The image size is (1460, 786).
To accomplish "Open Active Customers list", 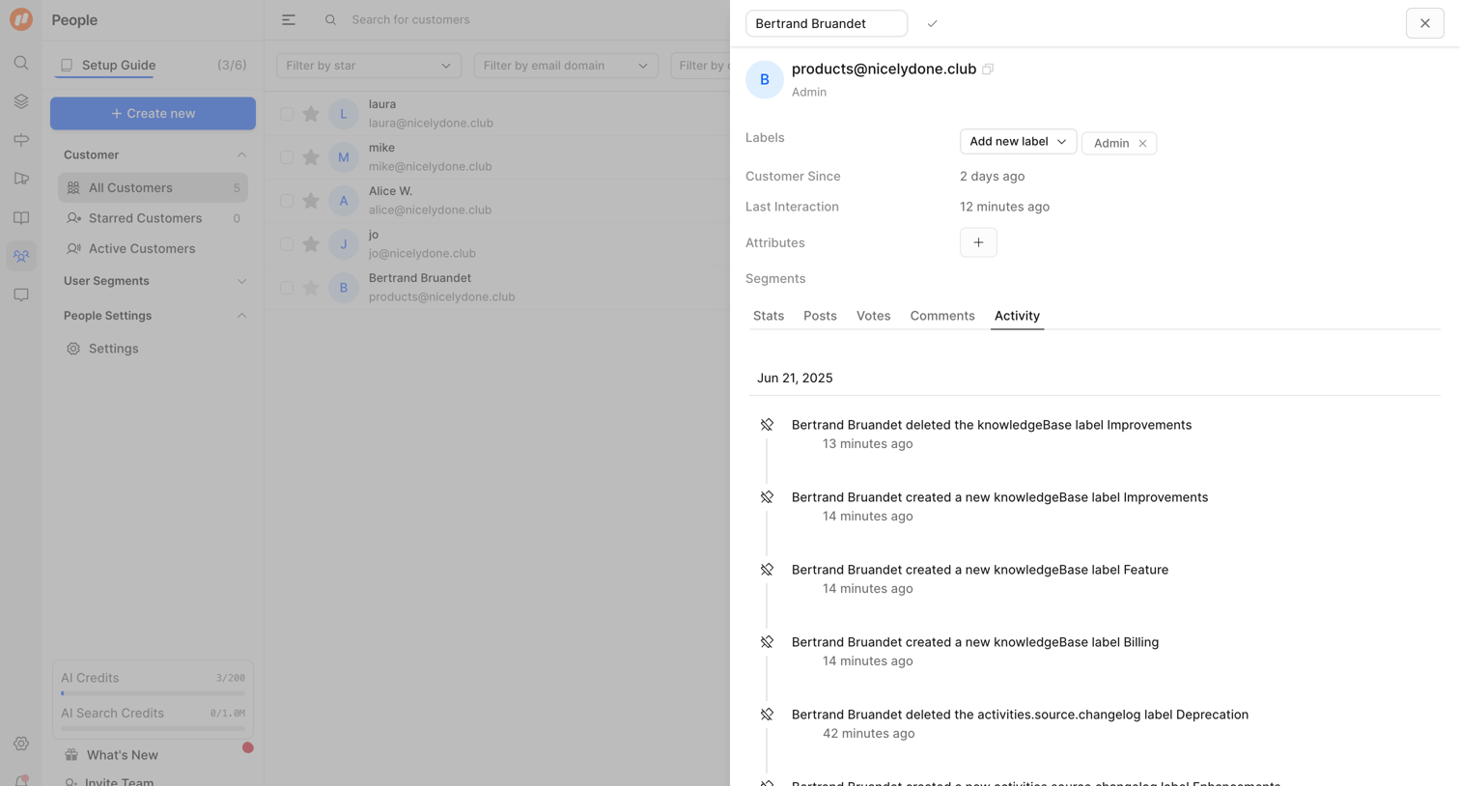I will click(x=153, y=248).
